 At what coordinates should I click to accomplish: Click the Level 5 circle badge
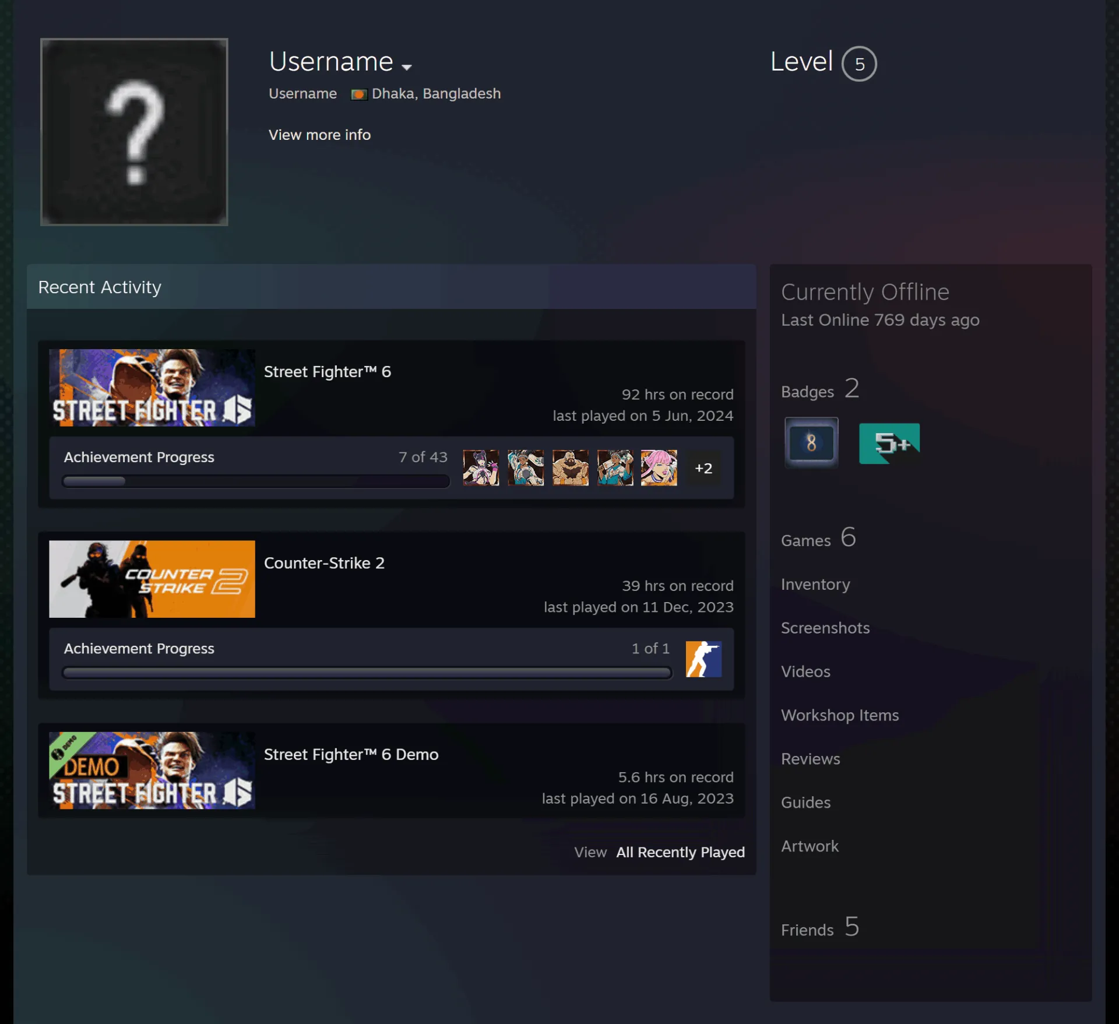click(x=859, y=64)
